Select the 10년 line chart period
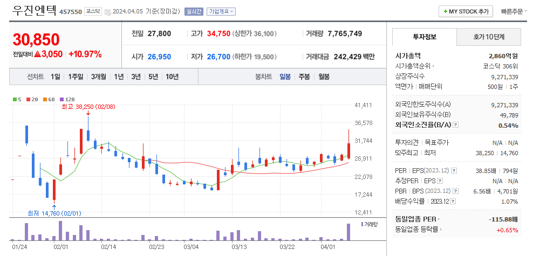This screenshot has width=533, height=256. pos(172,77)
